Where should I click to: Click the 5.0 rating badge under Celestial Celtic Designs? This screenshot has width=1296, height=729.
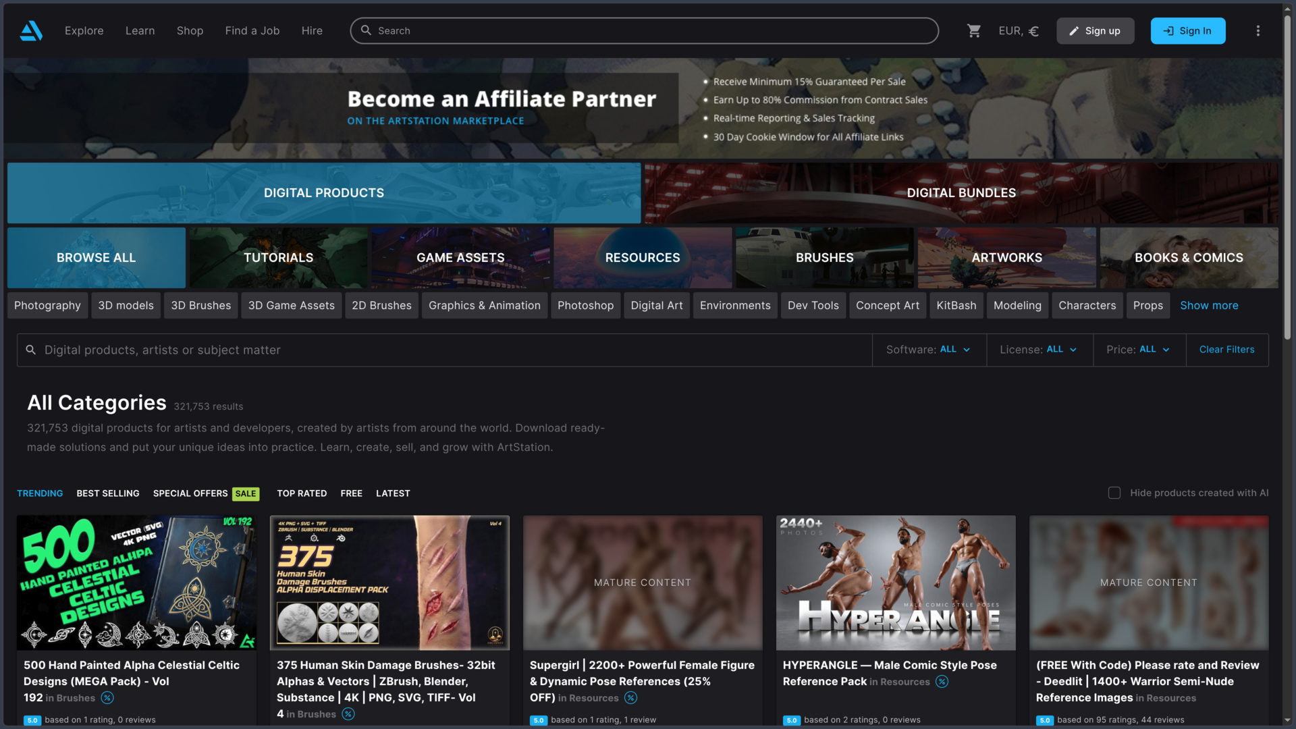pyautogui.click(x=32, y=720)
